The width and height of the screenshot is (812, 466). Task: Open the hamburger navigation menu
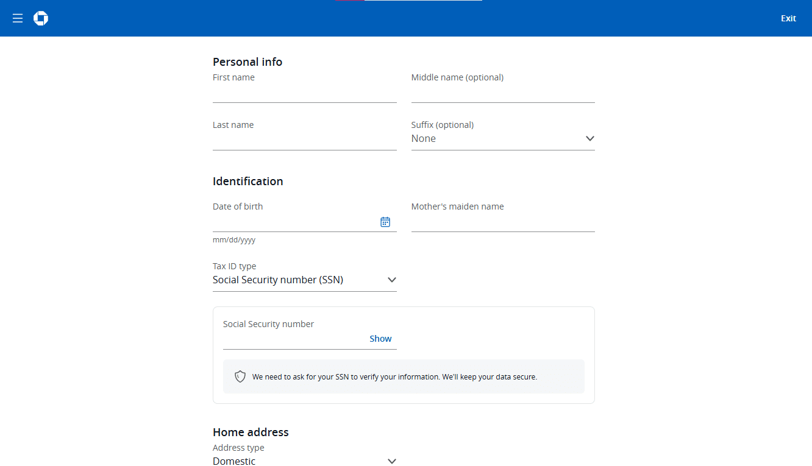[17, 18]
